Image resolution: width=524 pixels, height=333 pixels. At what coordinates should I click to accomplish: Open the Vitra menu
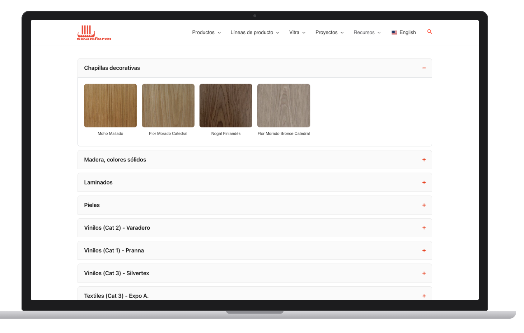coord(297,32)
